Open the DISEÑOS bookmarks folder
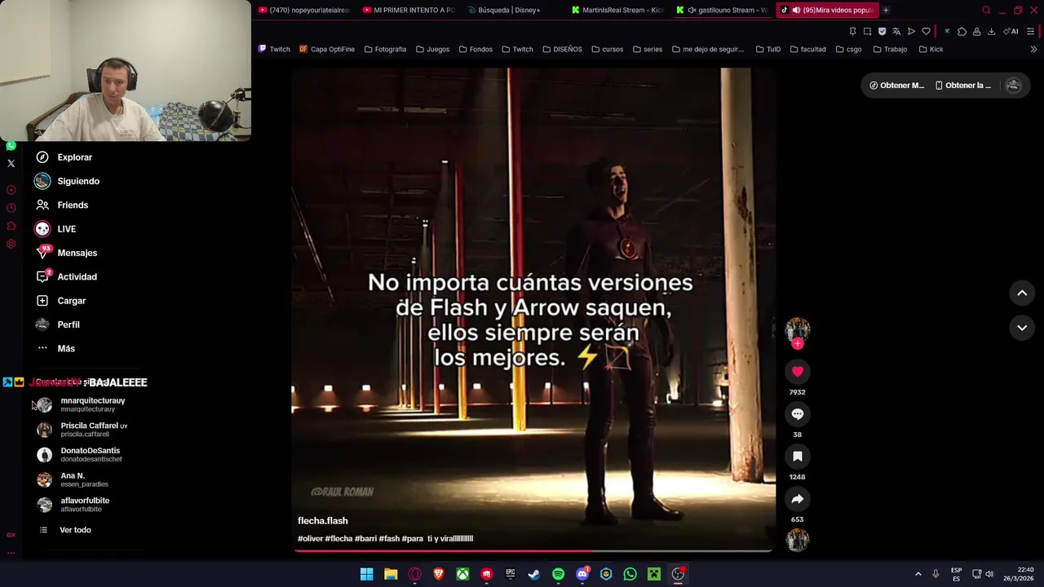Viewport: 1044px width, 587px height. [562, 49]
